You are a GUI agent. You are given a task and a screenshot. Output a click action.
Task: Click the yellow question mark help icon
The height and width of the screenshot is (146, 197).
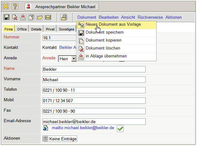pos(15,6)
